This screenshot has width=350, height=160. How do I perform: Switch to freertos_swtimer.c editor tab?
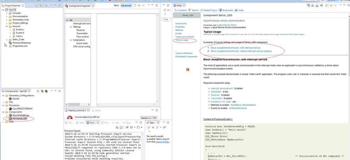click(x=77, y=110)
